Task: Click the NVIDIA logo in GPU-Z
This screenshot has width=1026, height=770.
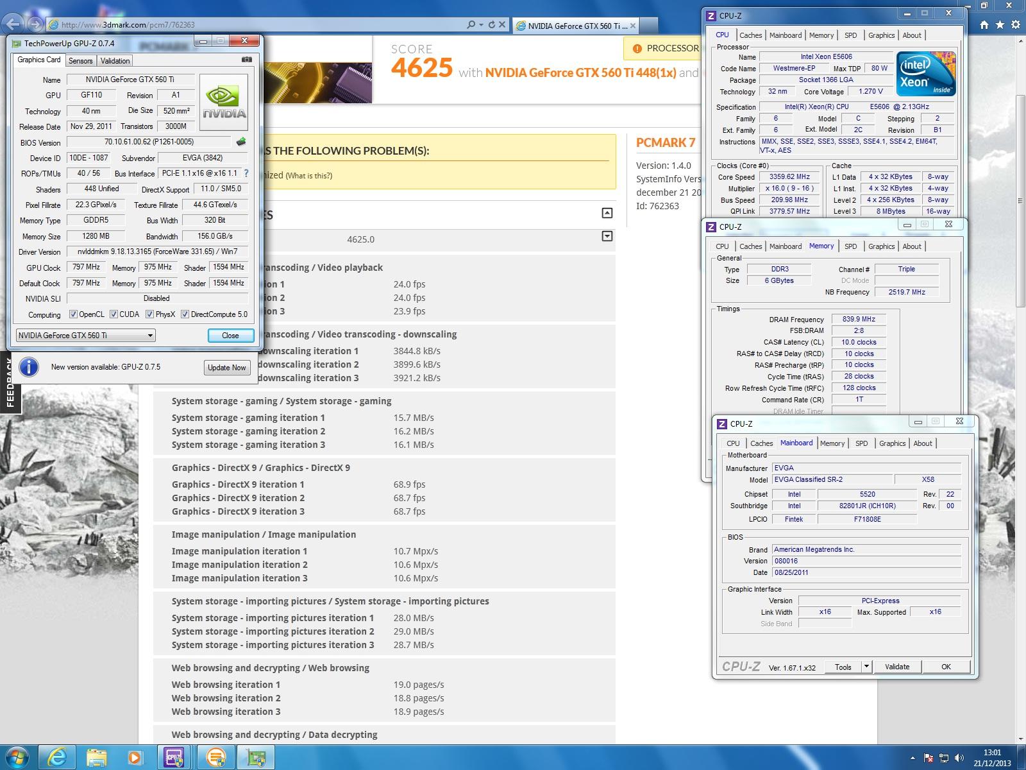Action: pos(224,102)
